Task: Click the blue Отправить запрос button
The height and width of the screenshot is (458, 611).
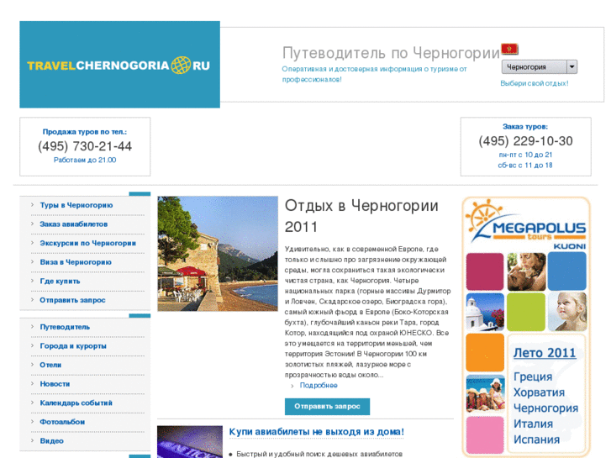Action: point(327,407)
